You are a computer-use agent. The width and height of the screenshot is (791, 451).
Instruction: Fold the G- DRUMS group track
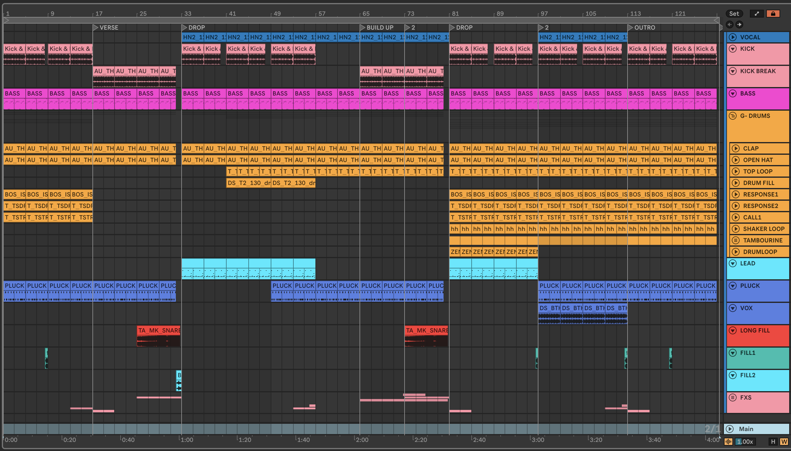733,116
